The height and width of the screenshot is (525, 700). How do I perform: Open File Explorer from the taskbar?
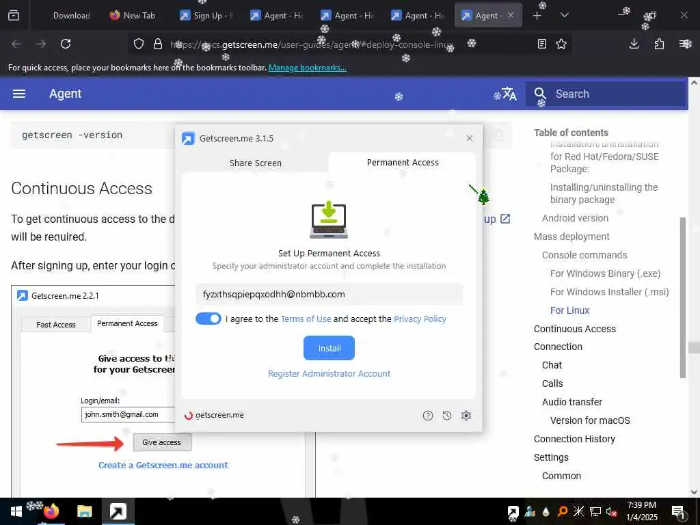click(84, 511)
